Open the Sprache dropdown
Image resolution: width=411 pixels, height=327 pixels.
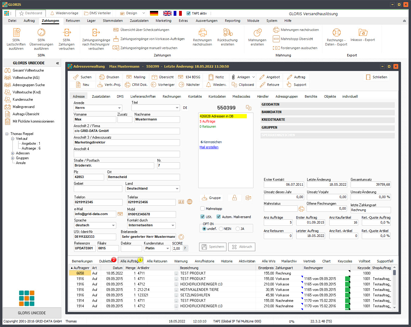click(113, 225)
